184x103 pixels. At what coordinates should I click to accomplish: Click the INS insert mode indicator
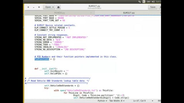159,101
